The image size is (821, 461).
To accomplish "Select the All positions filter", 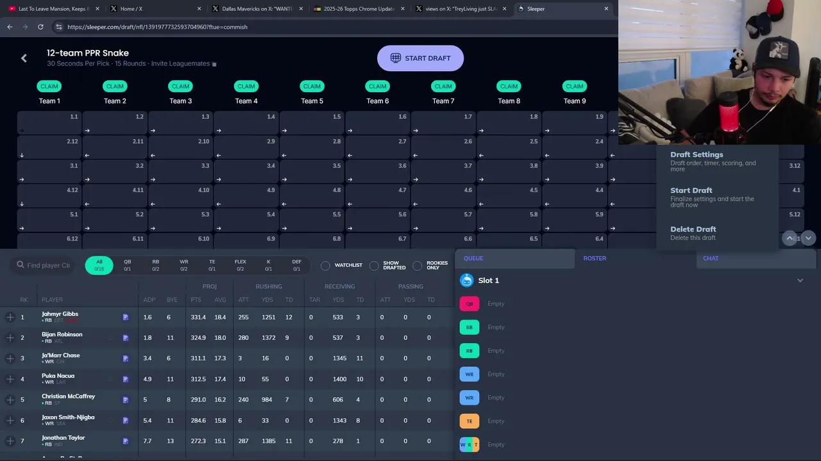I will [99, 265].
